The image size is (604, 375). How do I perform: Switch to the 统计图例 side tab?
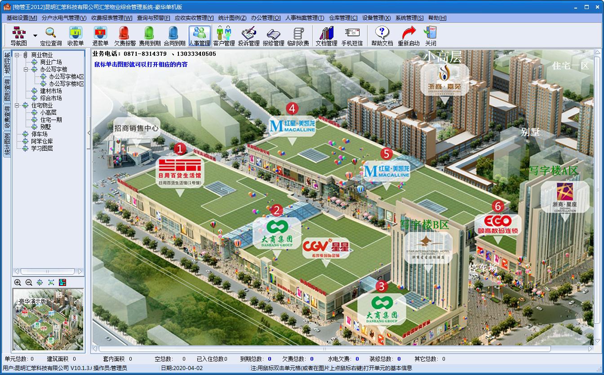[x=7, y=144]
